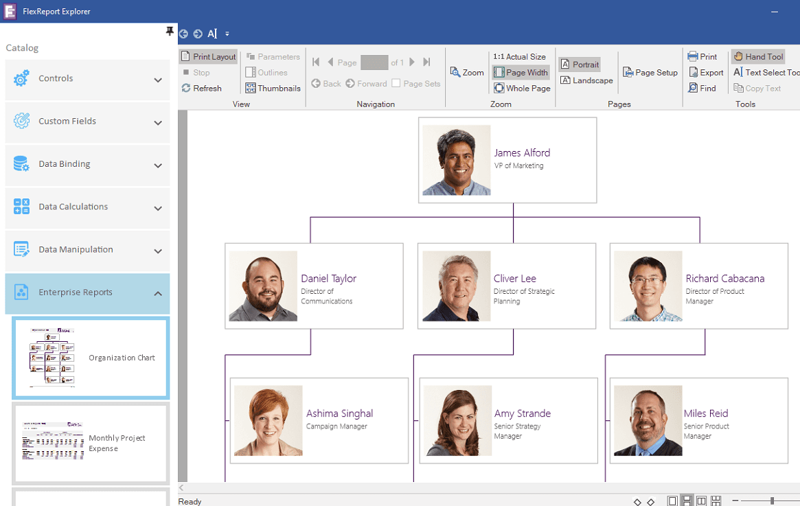Screen dimensions: 800x506
Task: Open the Monthly Project Expense report
Action: (x=91, y=444)
